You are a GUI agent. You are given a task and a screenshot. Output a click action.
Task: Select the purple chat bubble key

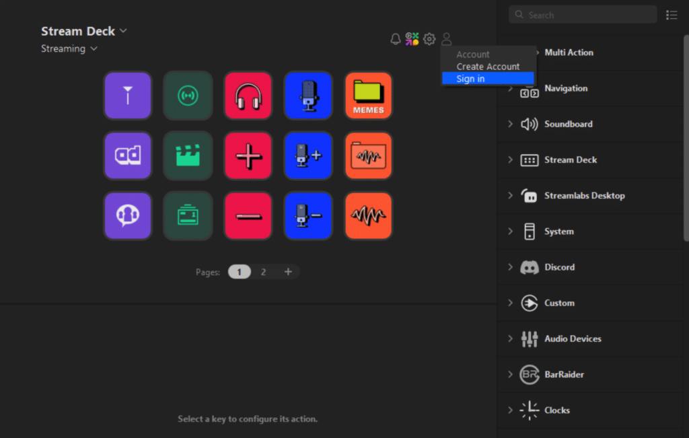tap(128, 215)
